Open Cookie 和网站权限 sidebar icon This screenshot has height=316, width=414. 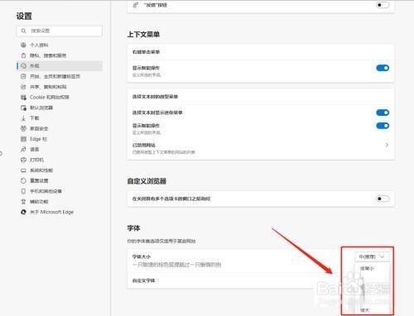[23, 98]
